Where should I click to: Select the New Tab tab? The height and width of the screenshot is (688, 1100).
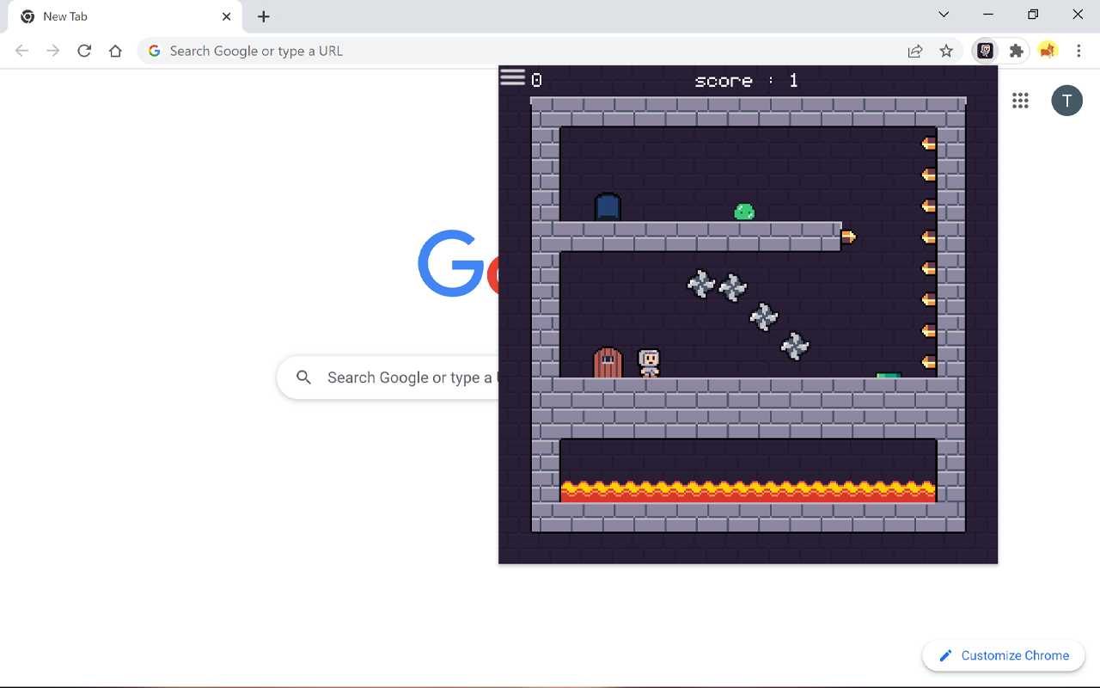[125, 16]
